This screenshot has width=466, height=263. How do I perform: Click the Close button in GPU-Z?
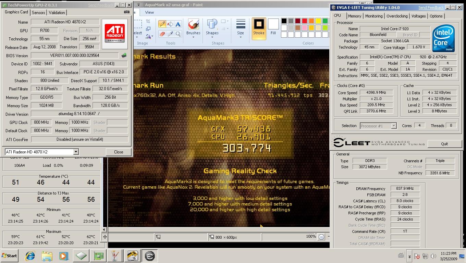tap(119, 152)
